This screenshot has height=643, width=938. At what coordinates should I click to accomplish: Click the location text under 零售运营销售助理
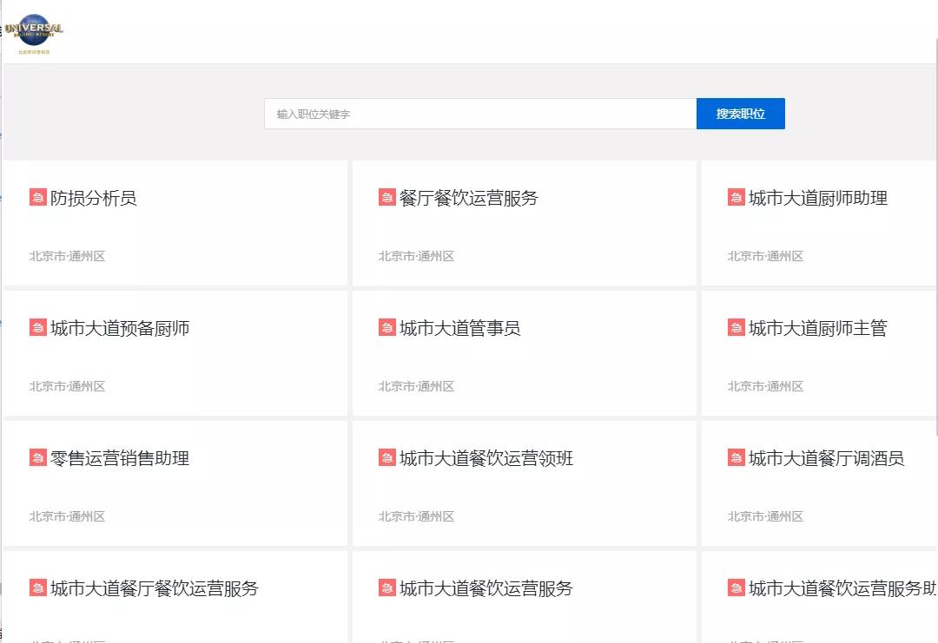coord(67,516)
